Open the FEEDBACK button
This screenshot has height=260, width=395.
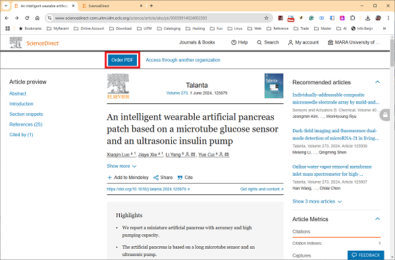pyautogui.click(x=366, y=255)
